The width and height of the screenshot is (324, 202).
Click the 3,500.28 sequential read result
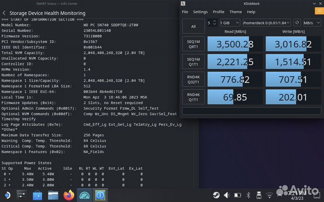point(235,44)
